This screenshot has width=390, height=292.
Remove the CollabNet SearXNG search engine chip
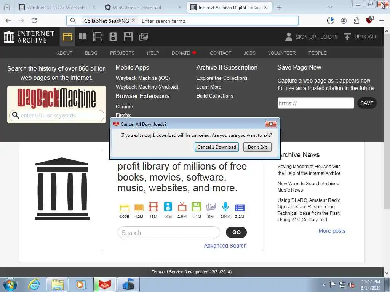(x=133, y=21)
